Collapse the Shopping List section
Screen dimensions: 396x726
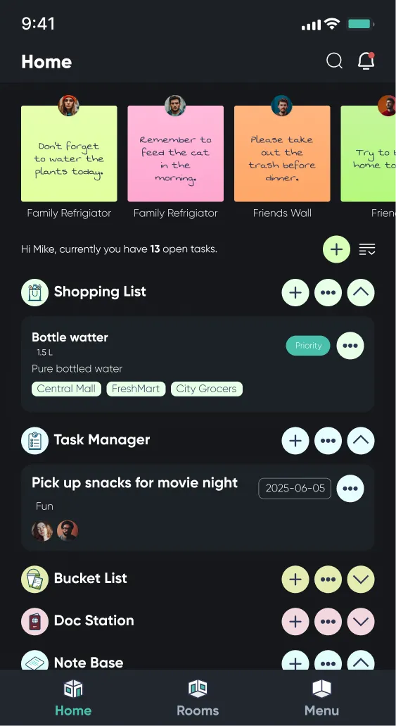click(361, 293)
